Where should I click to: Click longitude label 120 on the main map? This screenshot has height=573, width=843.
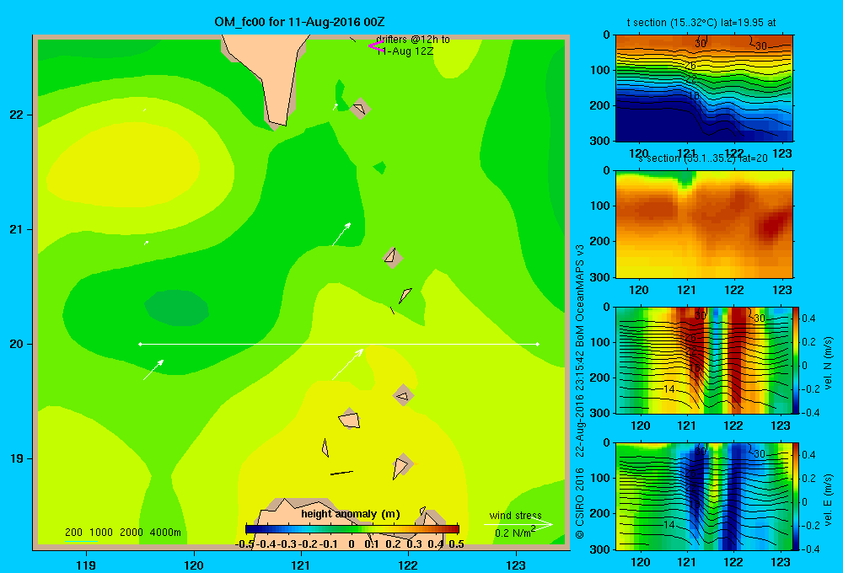tap(194, 565)
